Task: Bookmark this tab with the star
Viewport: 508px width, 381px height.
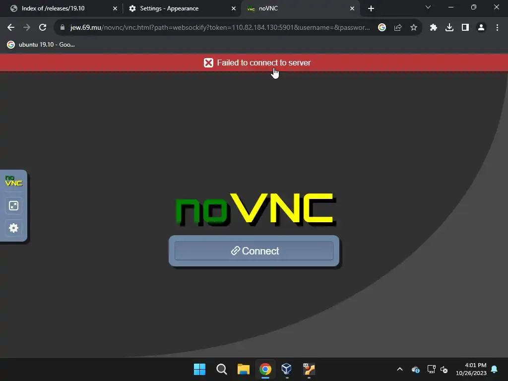Action: pos(414,28)
